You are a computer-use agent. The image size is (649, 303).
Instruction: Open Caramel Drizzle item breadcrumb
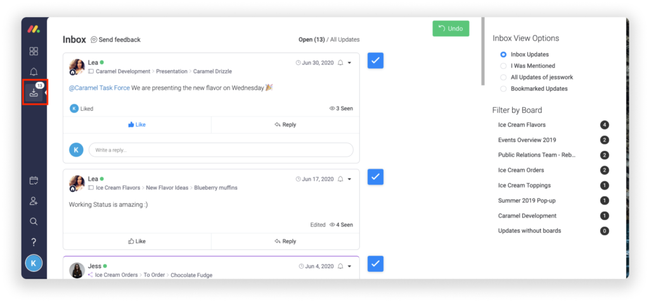212,71
